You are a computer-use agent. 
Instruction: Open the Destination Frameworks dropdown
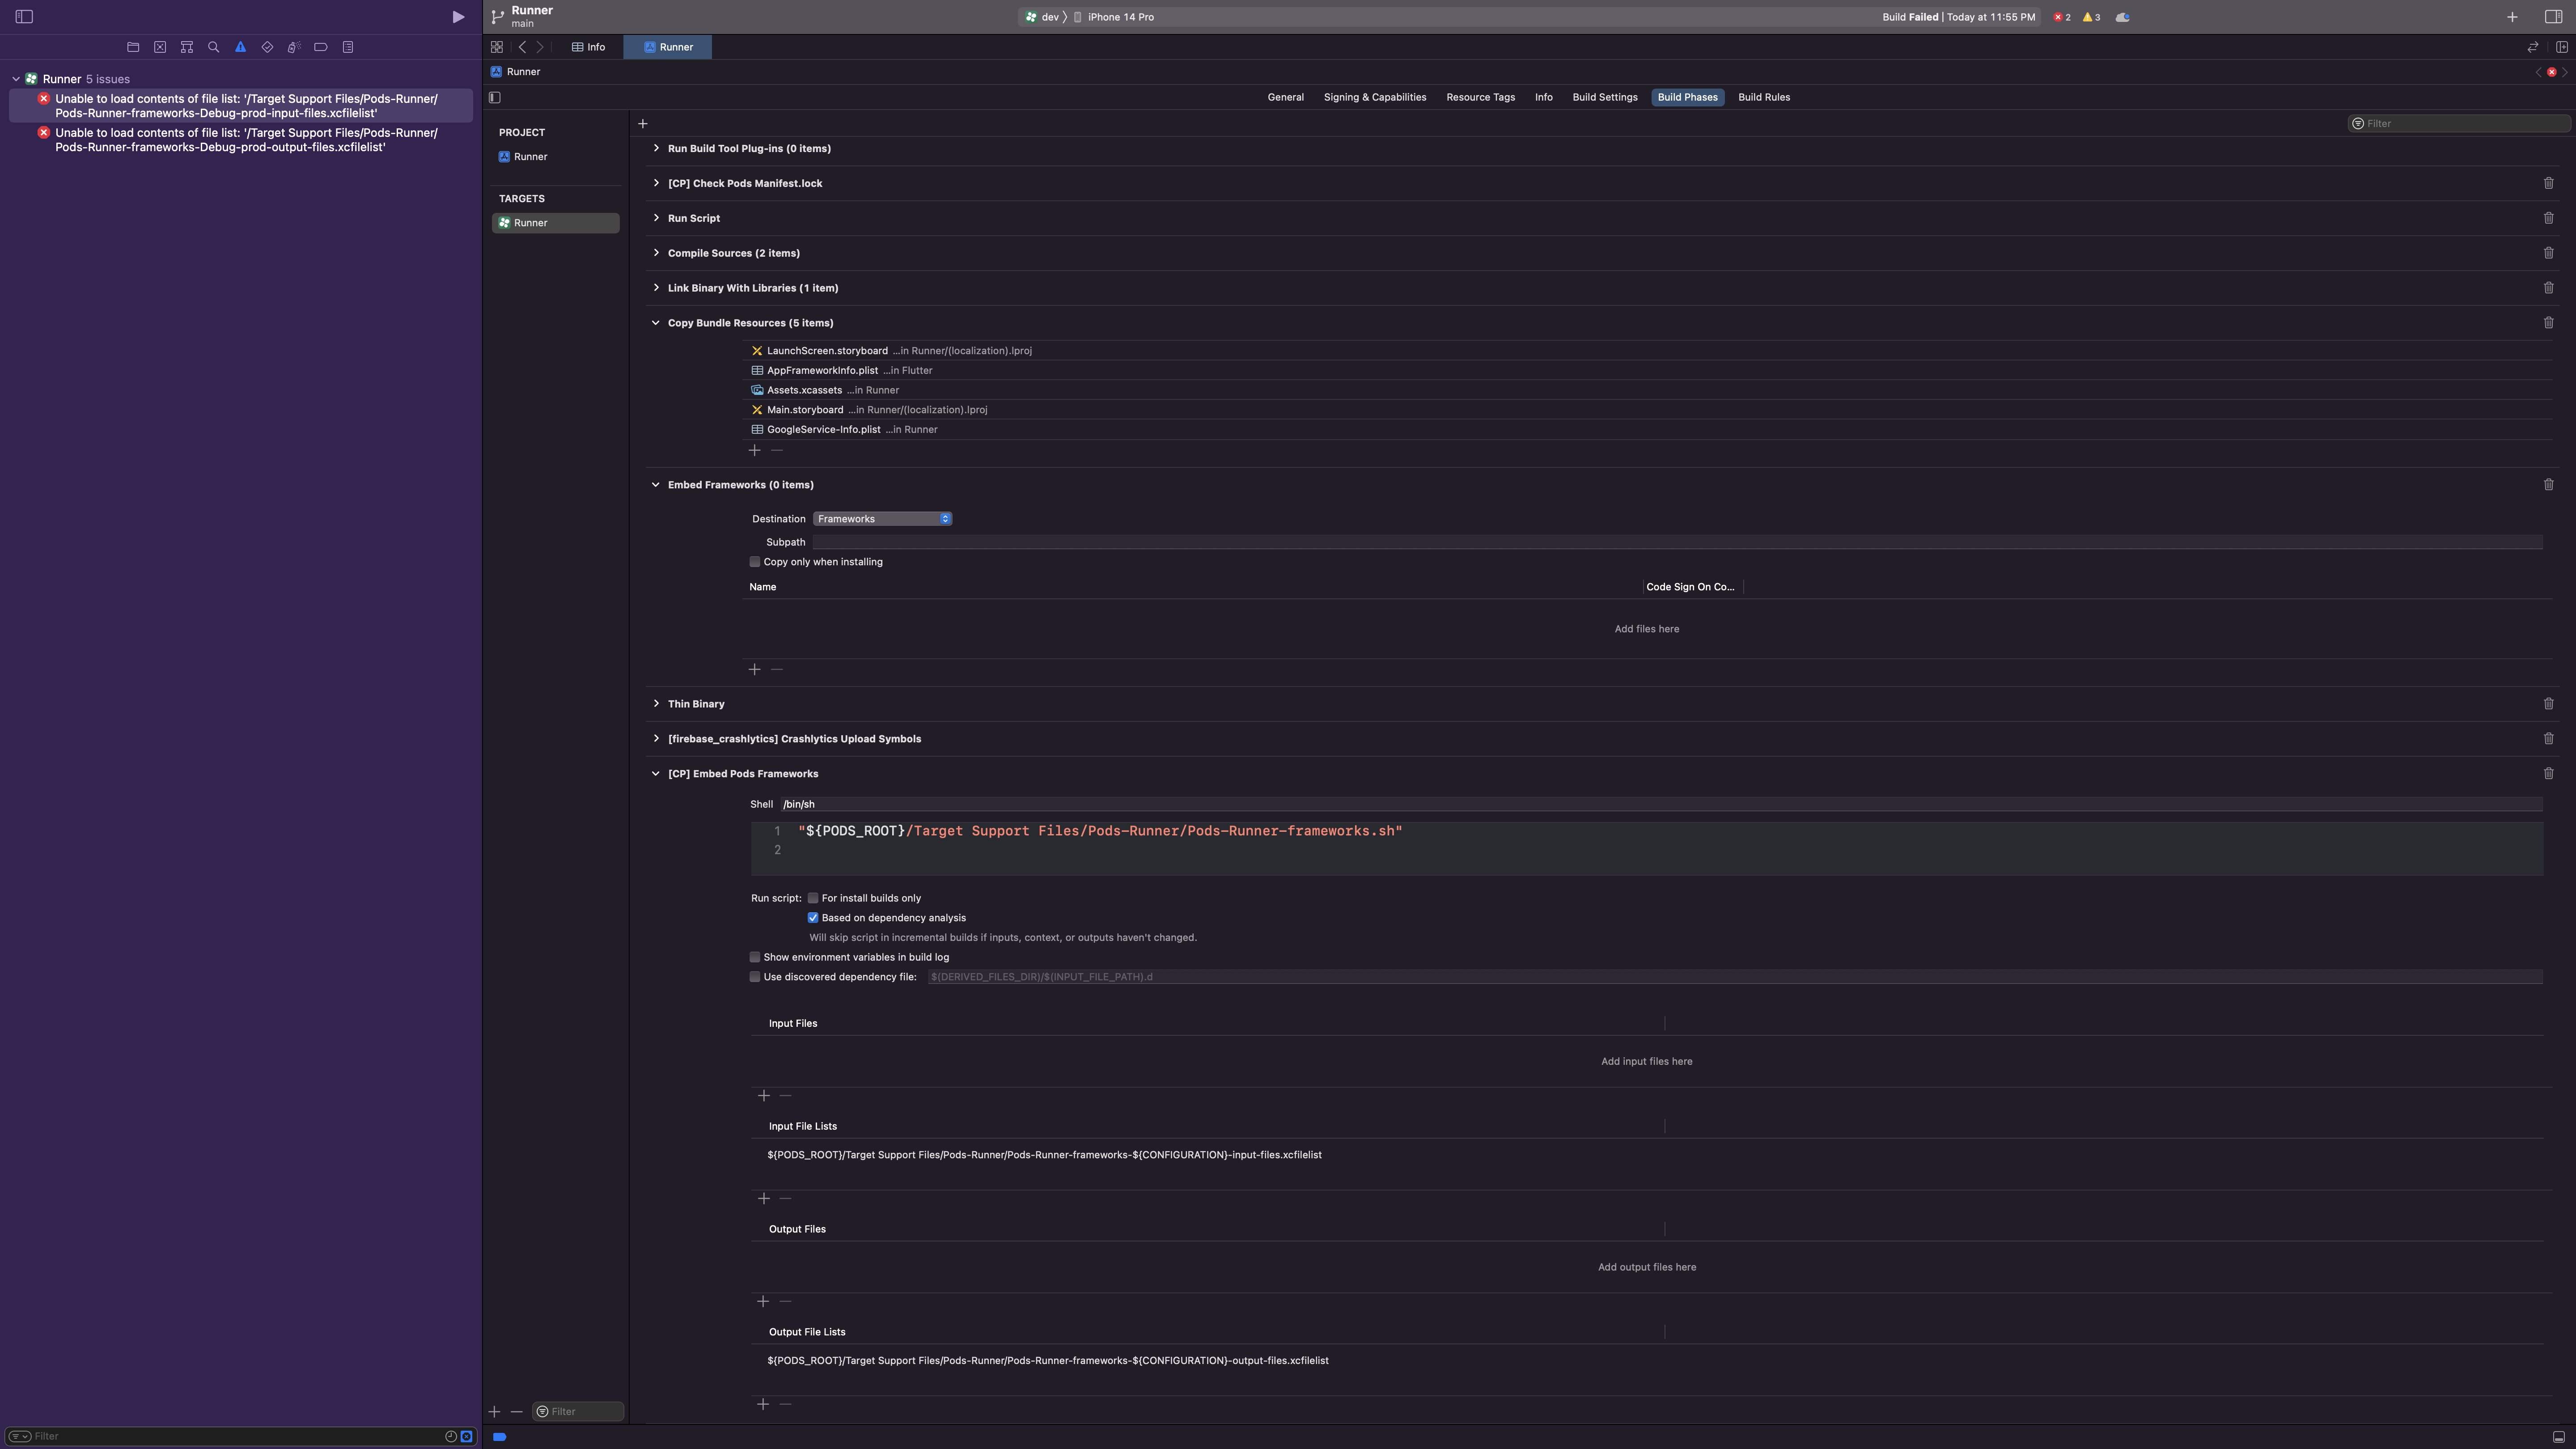point(882,519)
